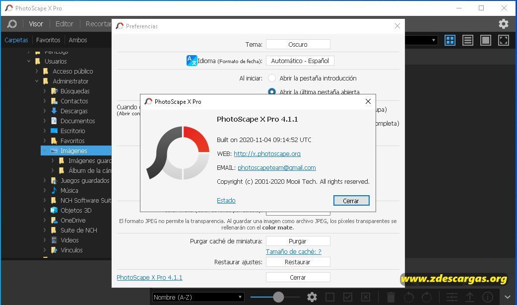Switch to the Editor tab

pos(65,24)
